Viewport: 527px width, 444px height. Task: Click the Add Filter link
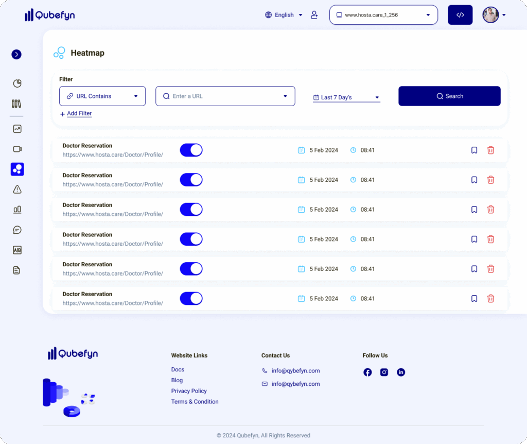click(x=76, y=114)
